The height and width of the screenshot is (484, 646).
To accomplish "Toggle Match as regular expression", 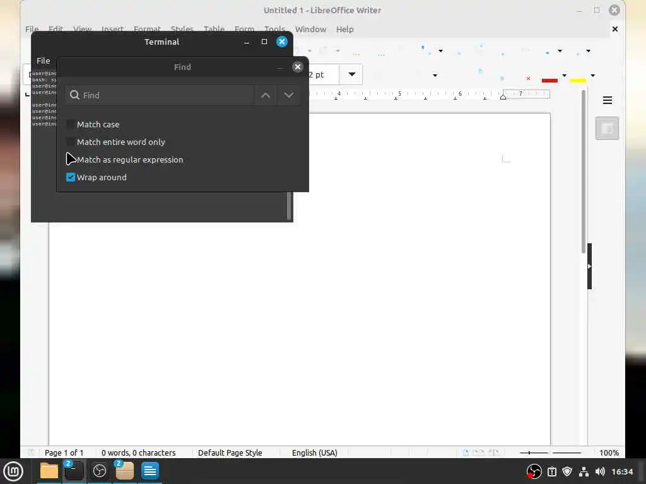I will tap(71, 159).
